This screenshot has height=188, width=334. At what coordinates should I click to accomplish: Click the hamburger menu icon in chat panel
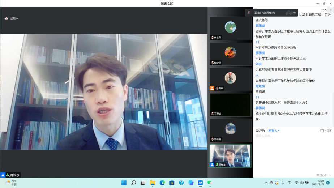(x=330, y=10)
